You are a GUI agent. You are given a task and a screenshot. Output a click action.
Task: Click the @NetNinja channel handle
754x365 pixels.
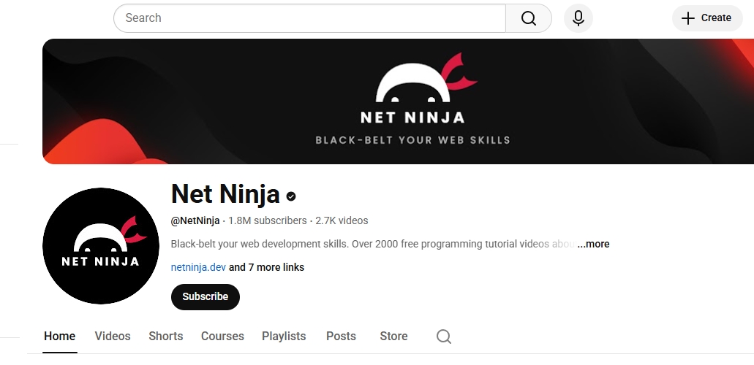coord(195,221)
